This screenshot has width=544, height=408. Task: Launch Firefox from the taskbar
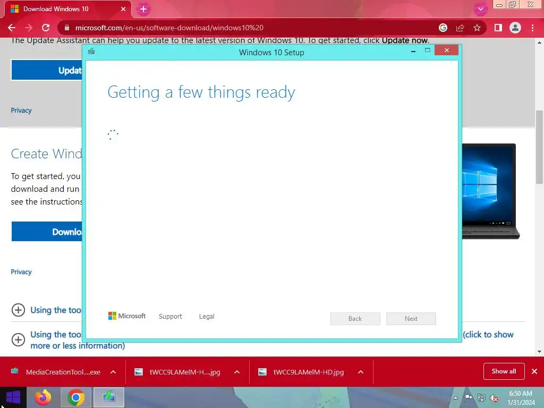43,397
